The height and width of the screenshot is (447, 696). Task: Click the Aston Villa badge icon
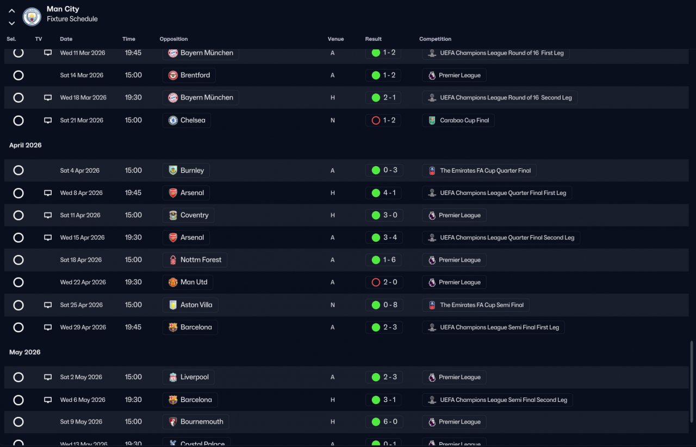173,305
